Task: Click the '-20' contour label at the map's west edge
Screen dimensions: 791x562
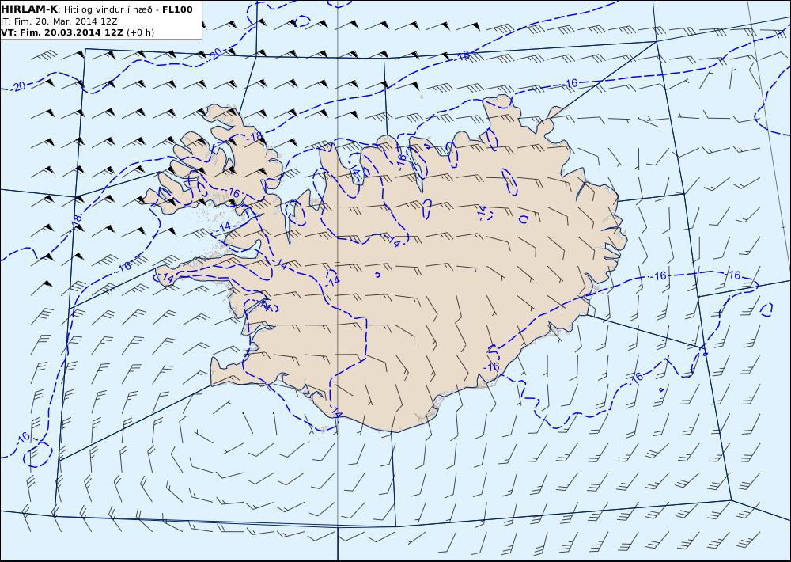Action: click(x=18, y=87)
